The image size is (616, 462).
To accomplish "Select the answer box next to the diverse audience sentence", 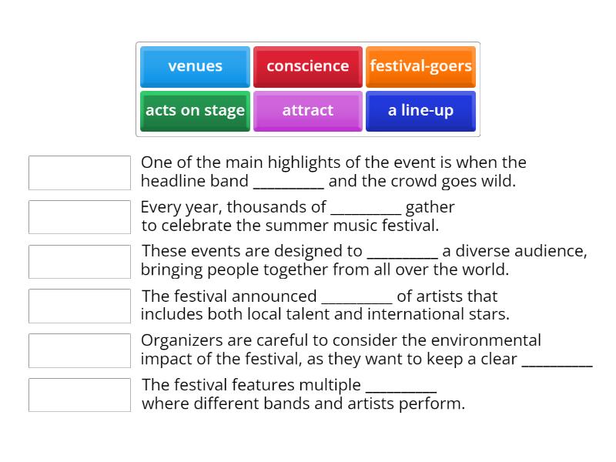I will pyautogui.click(x=79, y=261).
